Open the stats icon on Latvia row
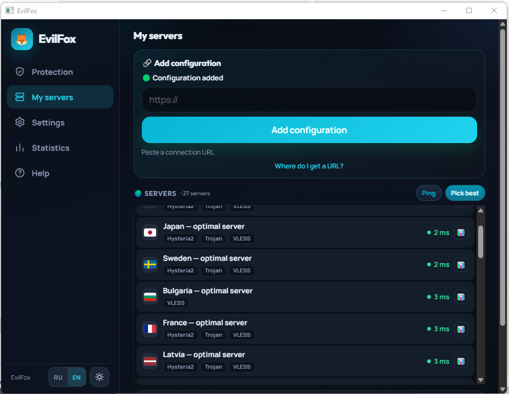Image resolution: width=509 pixels, height=394 pixels. coord(461,361)
